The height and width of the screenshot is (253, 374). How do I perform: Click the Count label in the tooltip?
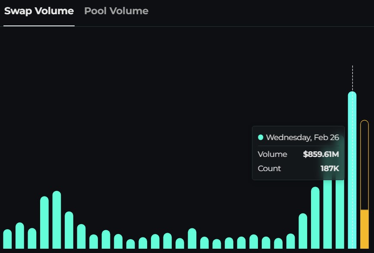point(269,169)
